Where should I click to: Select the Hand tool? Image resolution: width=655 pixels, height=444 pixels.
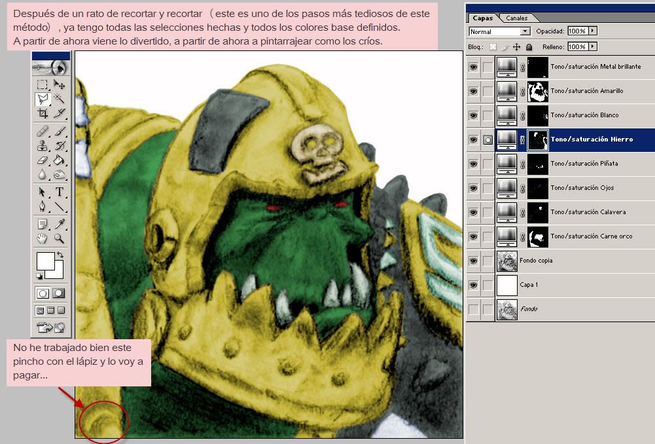(42, 238)
